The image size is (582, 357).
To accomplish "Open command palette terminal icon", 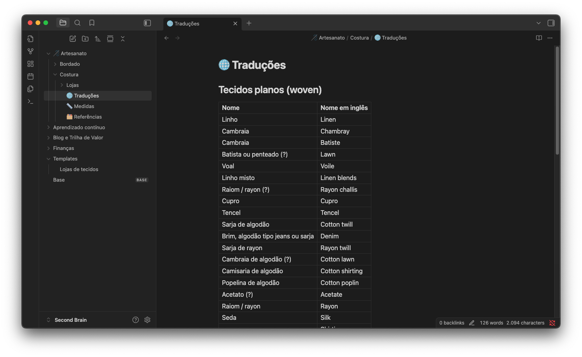I will coord(30,101).
